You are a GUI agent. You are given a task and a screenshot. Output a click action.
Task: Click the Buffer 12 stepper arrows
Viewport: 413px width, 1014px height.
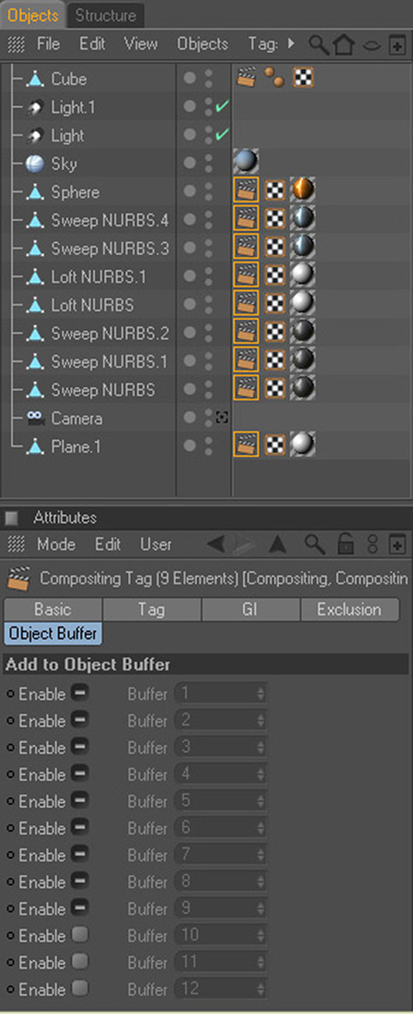click(x=260, y=989)
